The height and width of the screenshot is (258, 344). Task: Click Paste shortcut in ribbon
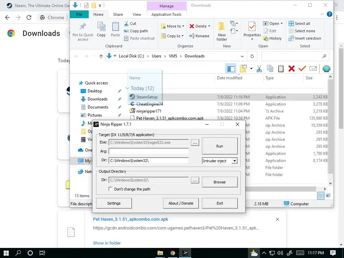click(139, 38)
